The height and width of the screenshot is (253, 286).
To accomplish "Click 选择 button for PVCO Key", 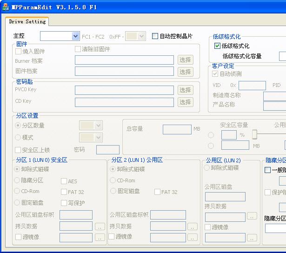I will point(185,90).
